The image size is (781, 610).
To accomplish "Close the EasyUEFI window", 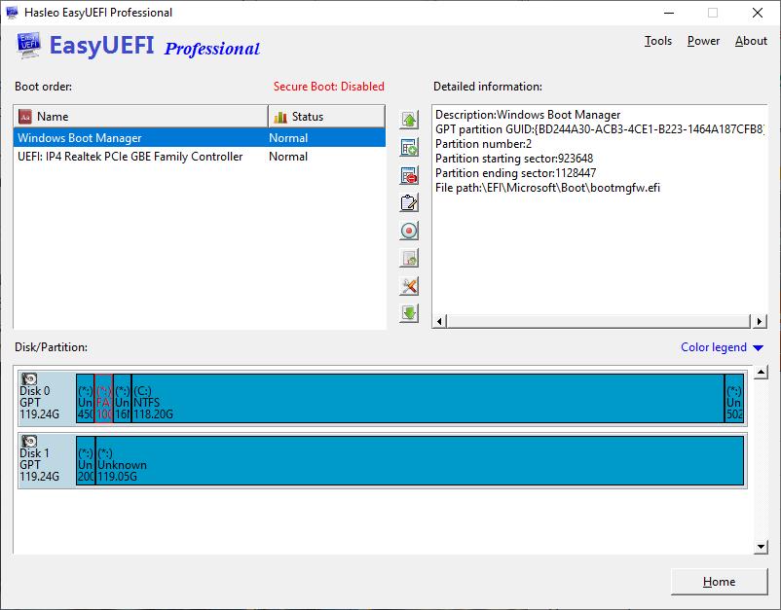I will pyautogui.click(x=757, y=13).
